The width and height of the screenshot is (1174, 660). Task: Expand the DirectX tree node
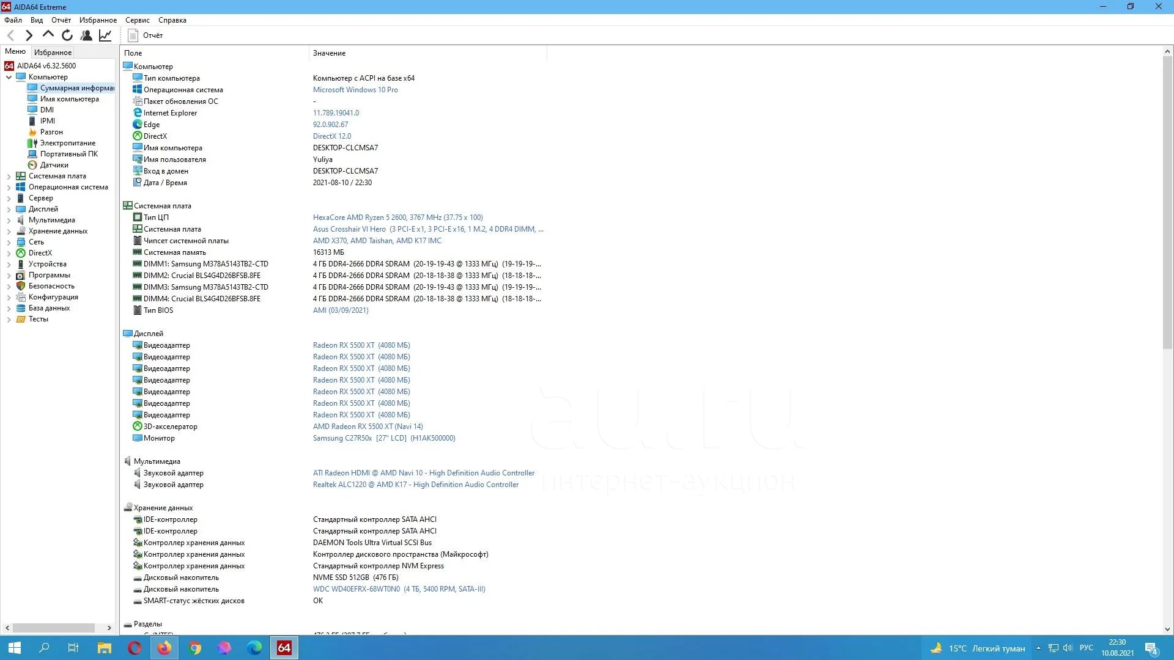[9, 253]
